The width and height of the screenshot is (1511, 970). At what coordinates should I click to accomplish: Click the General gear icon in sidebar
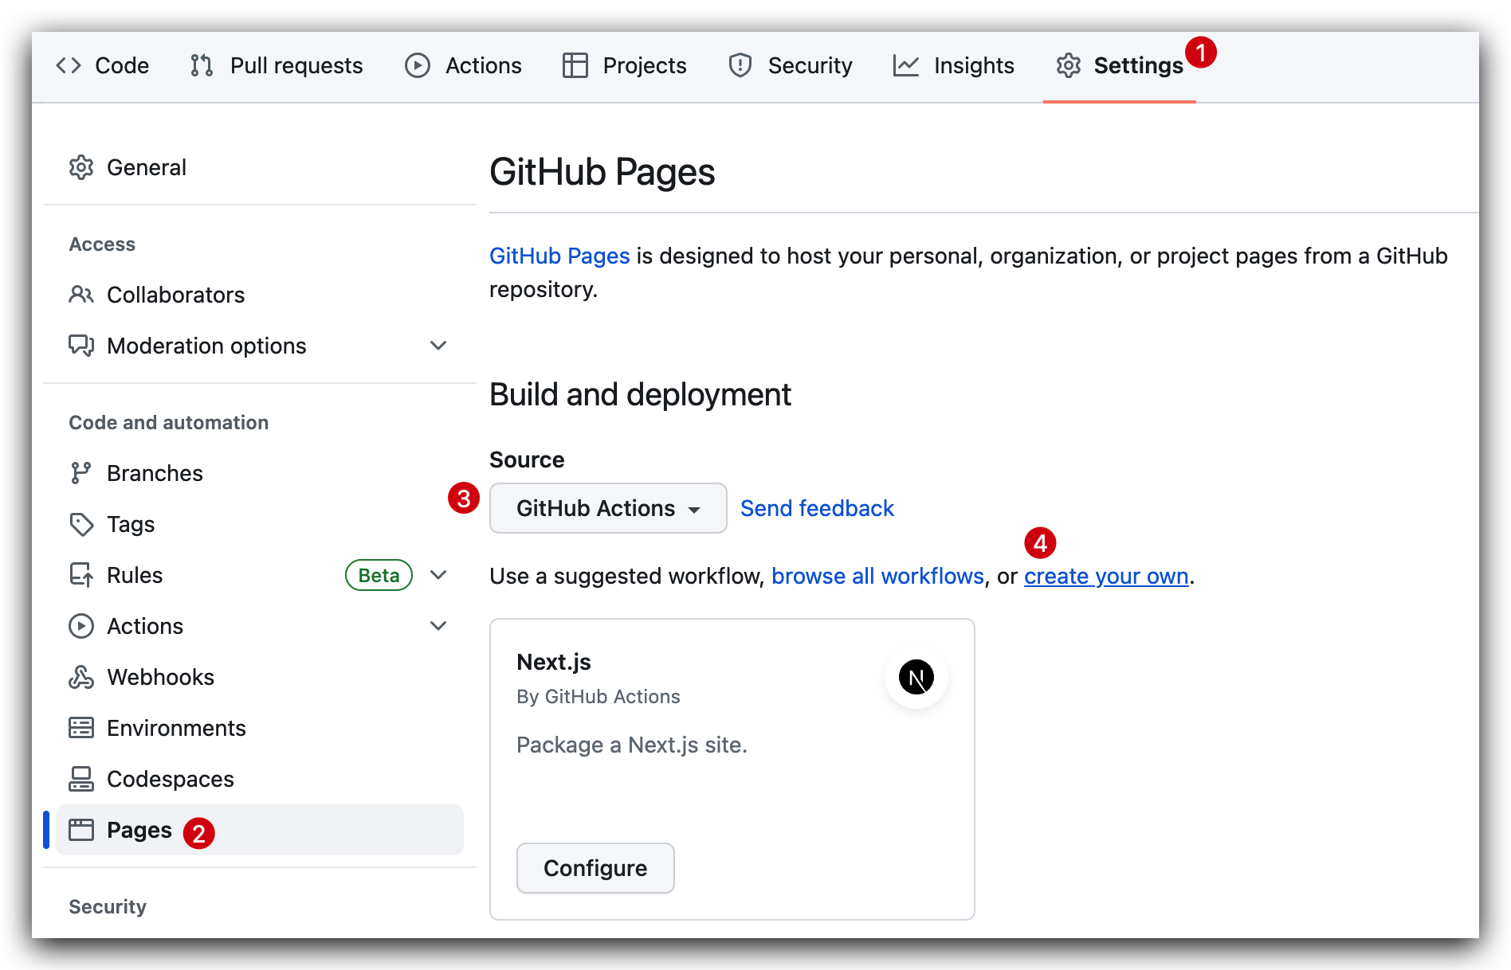(x=81, y=167)
